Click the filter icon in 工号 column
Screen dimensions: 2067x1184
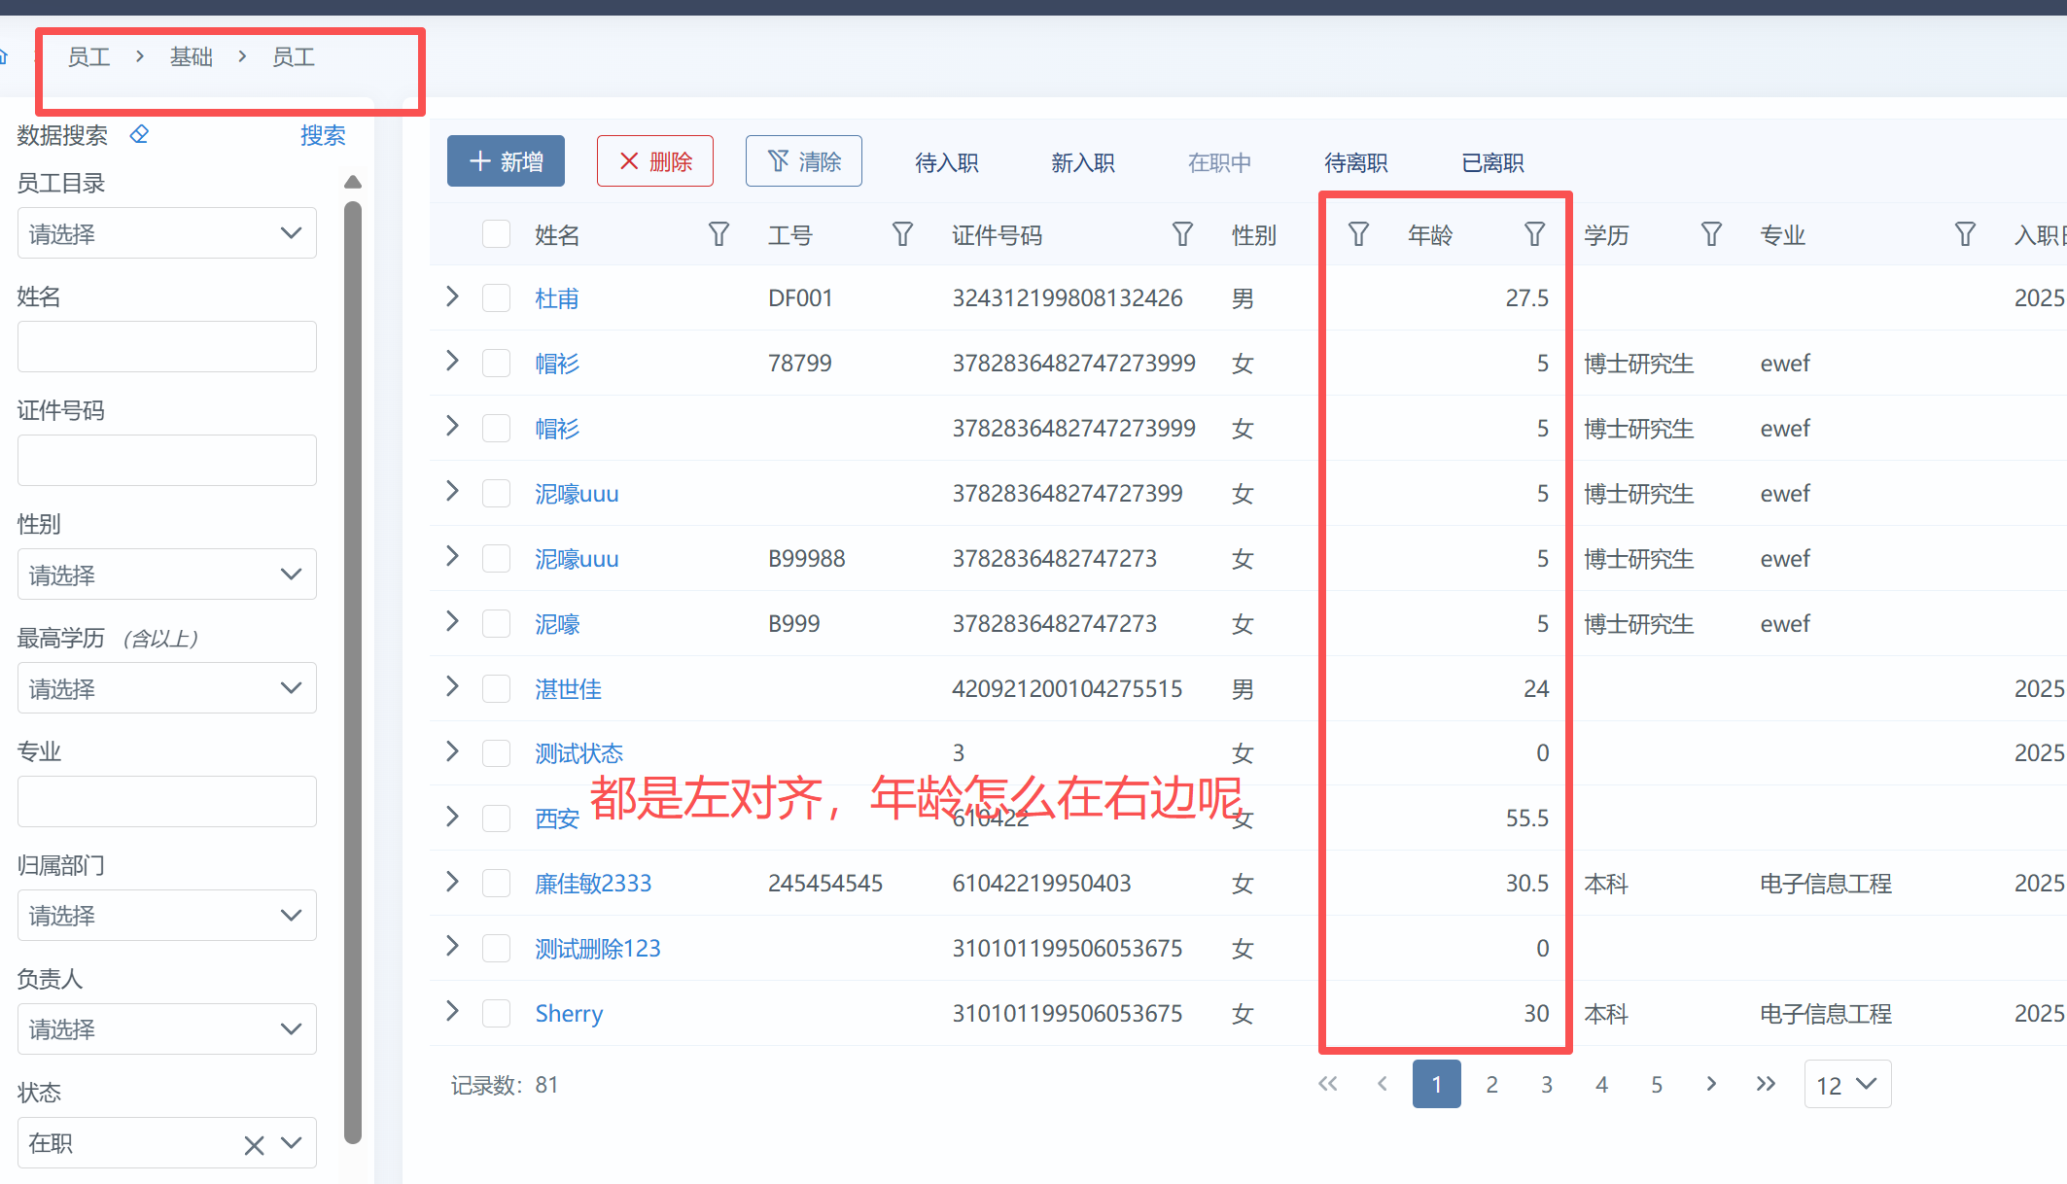[x=902, y=234]
